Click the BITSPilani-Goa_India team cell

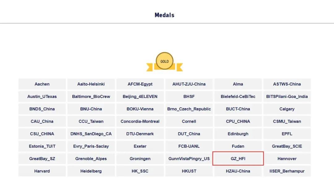click(287, 96)
